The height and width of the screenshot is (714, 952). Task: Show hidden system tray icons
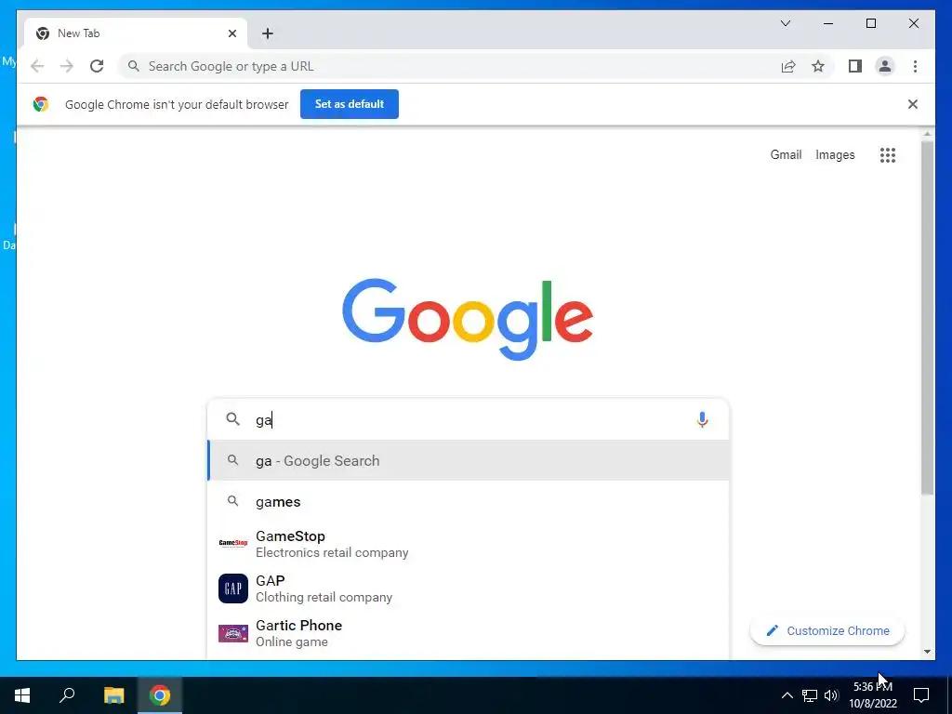(787, 695)
